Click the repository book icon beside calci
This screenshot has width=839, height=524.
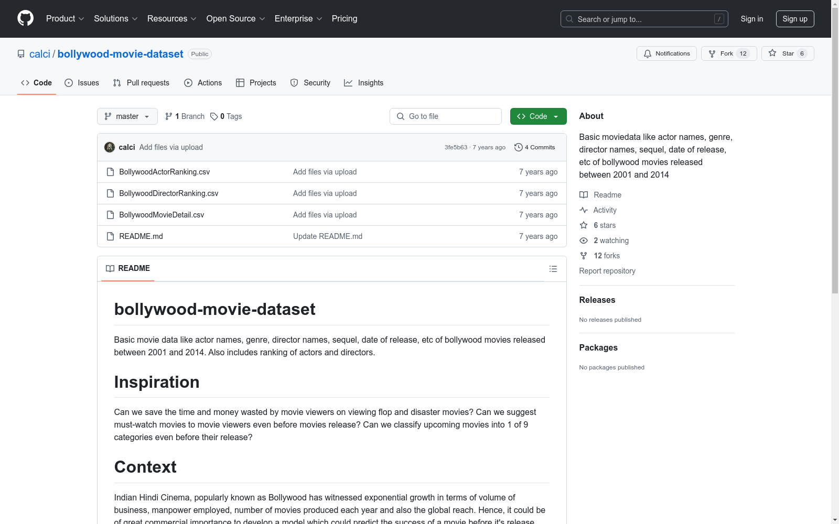tap(21, 54)
